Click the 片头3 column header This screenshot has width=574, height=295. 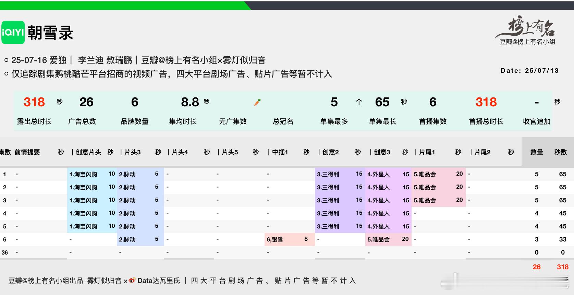pos(133,152)
